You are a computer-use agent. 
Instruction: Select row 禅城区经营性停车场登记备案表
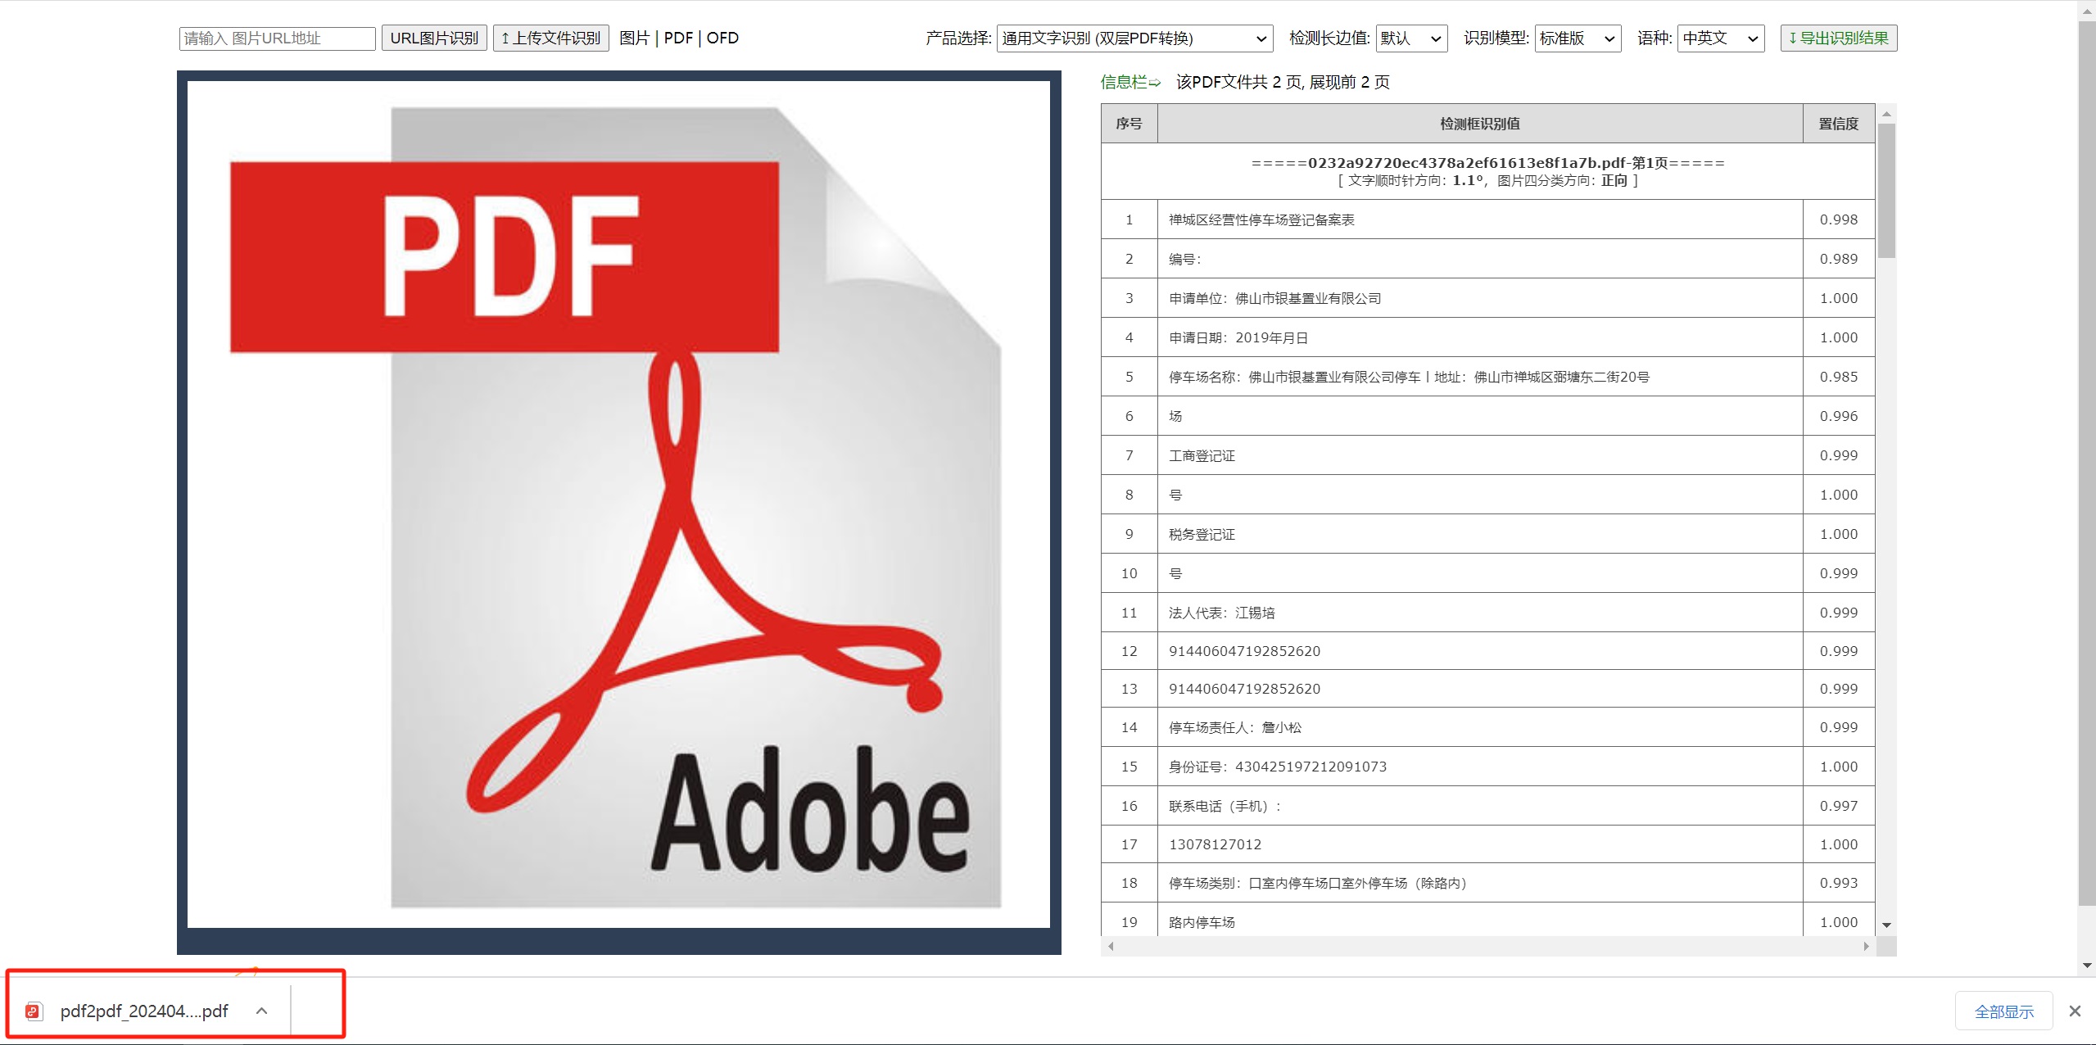[1487, 219]
